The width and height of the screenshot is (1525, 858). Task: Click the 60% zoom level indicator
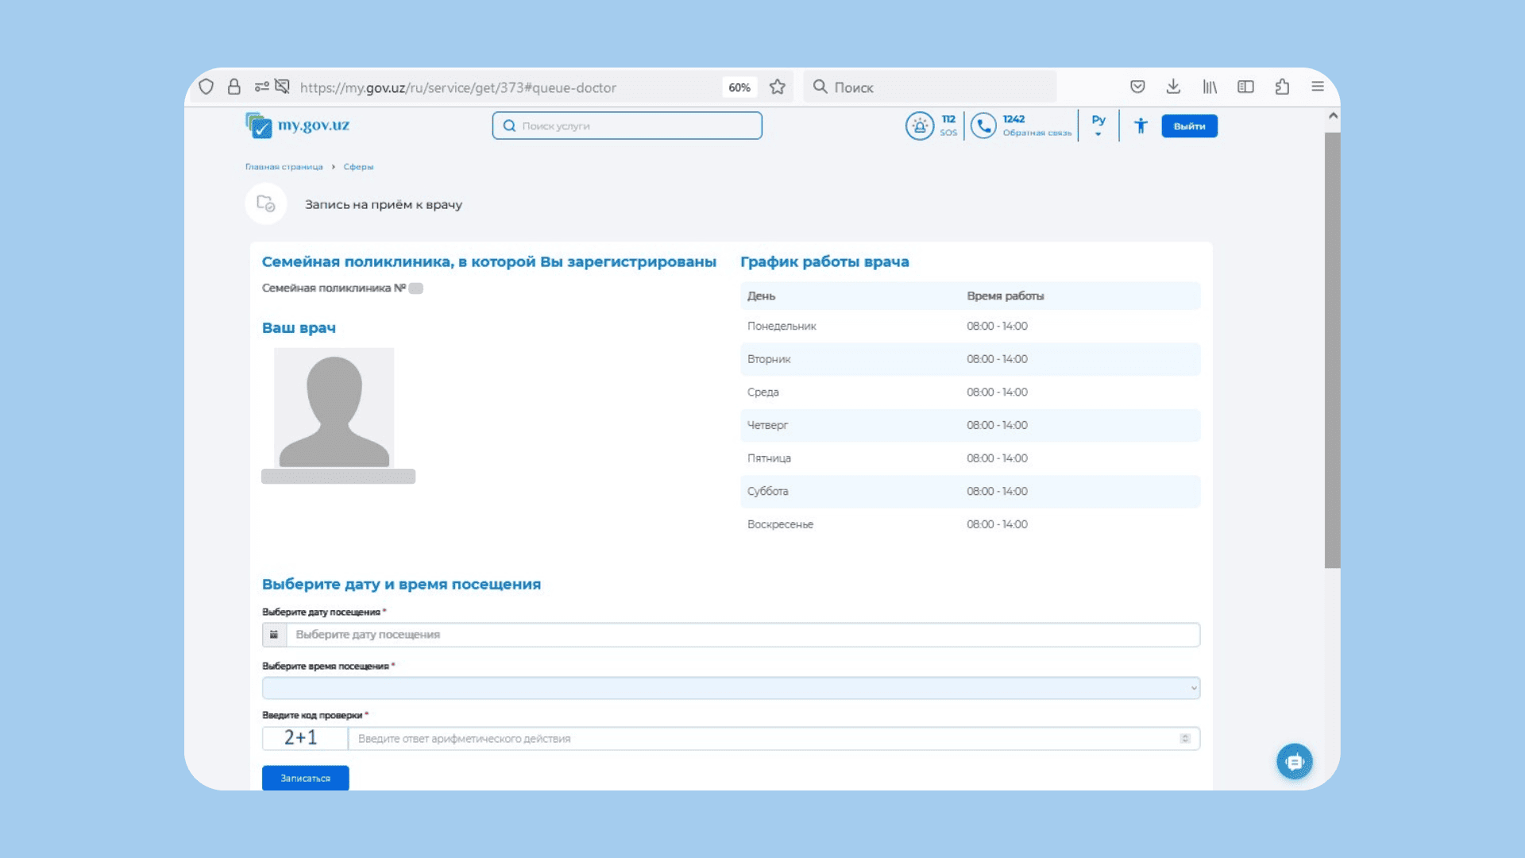click(x=739, y=87)
